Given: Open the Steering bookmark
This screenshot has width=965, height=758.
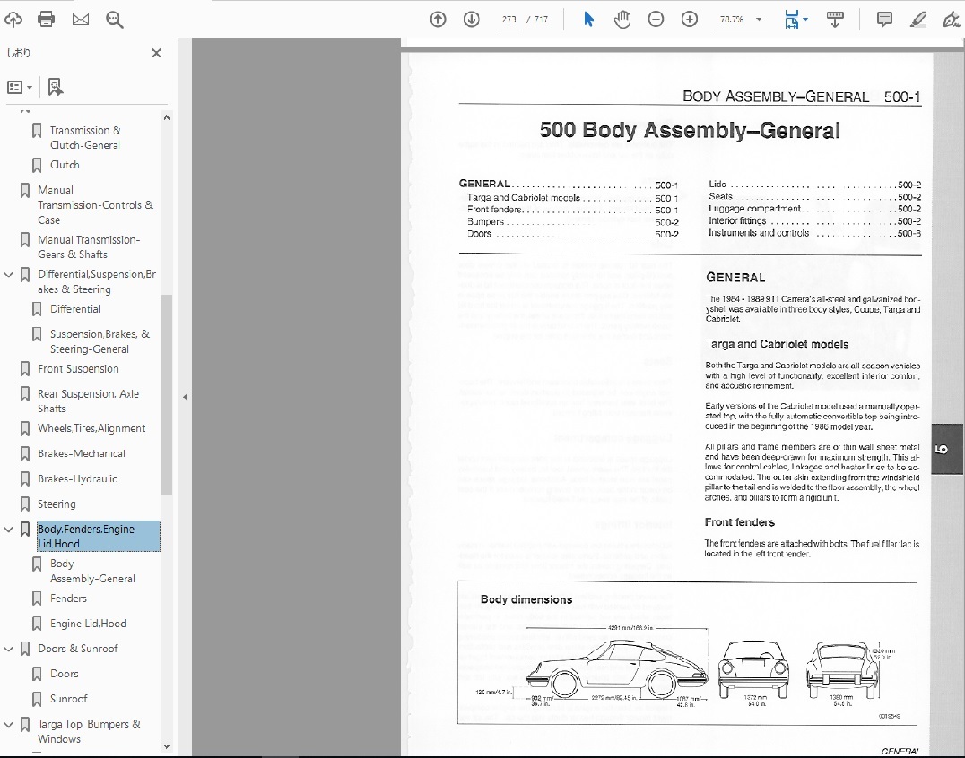Looking at the screenshot, I should coord(57,504).
